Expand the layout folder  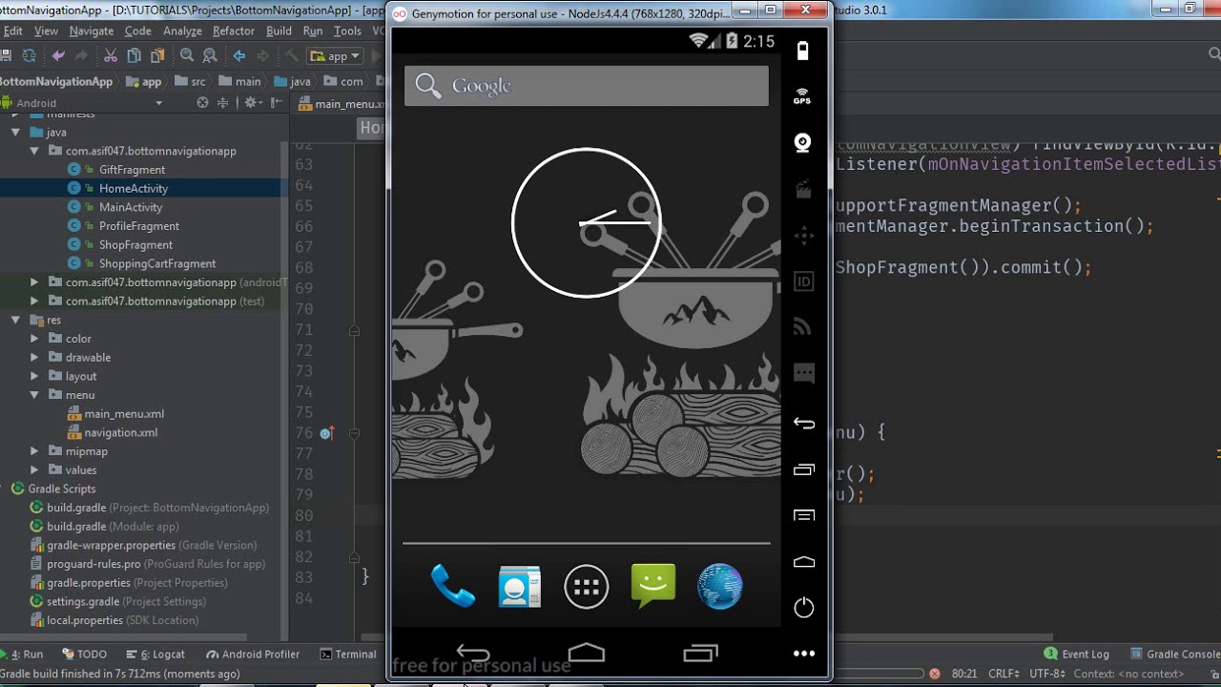pos(34,376)
